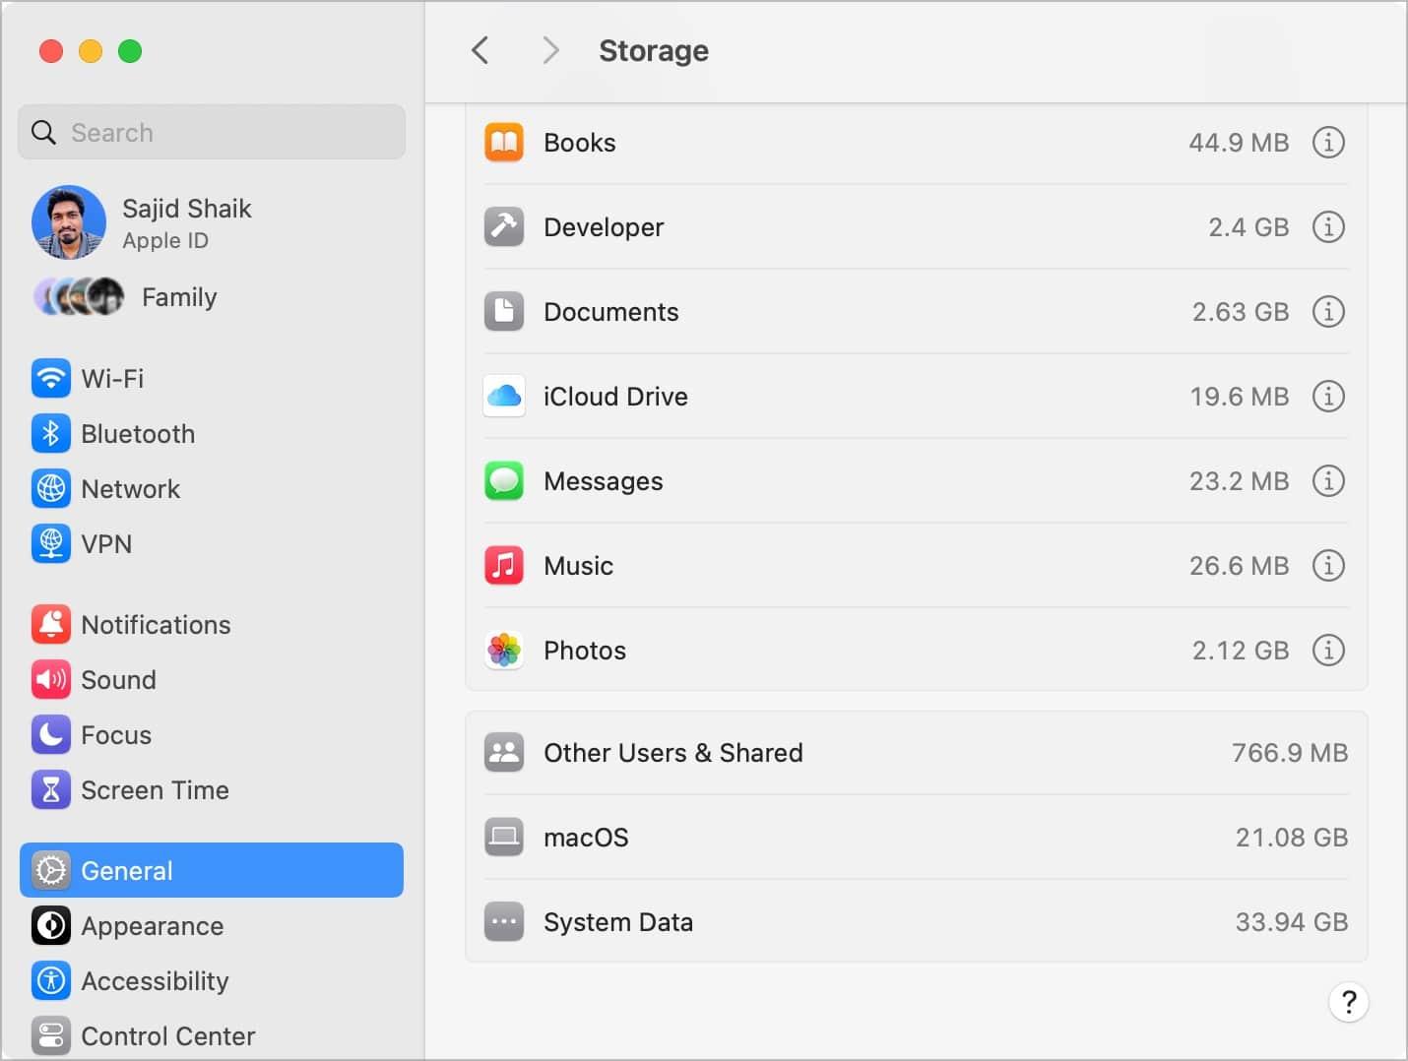Click the Storage title heading
The width and height of the screenshot is (1408, 1061).
[x=654, y=50]
